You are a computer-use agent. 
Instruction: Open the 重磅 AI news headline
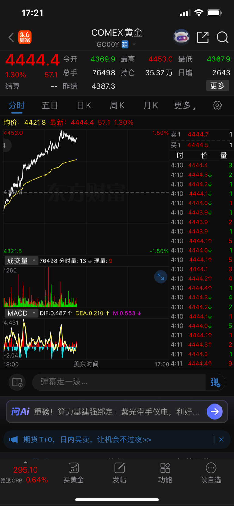coord(117,412)
